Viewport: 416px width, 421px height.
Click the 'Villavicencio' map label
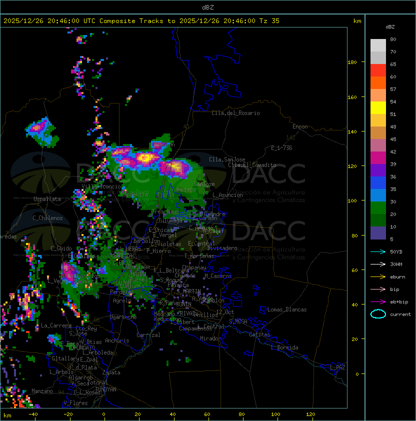coord(101,186)
